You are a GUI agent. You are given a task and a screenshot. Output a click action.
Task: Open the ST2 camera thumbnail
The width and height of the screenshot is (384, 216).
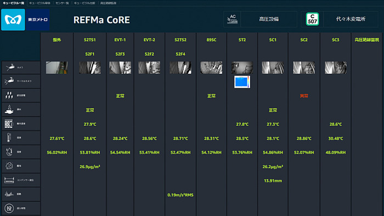[x=242, y=67]
